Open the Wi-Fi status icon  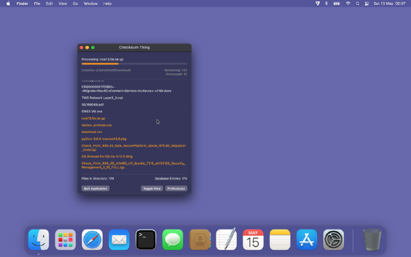point(348,3)
